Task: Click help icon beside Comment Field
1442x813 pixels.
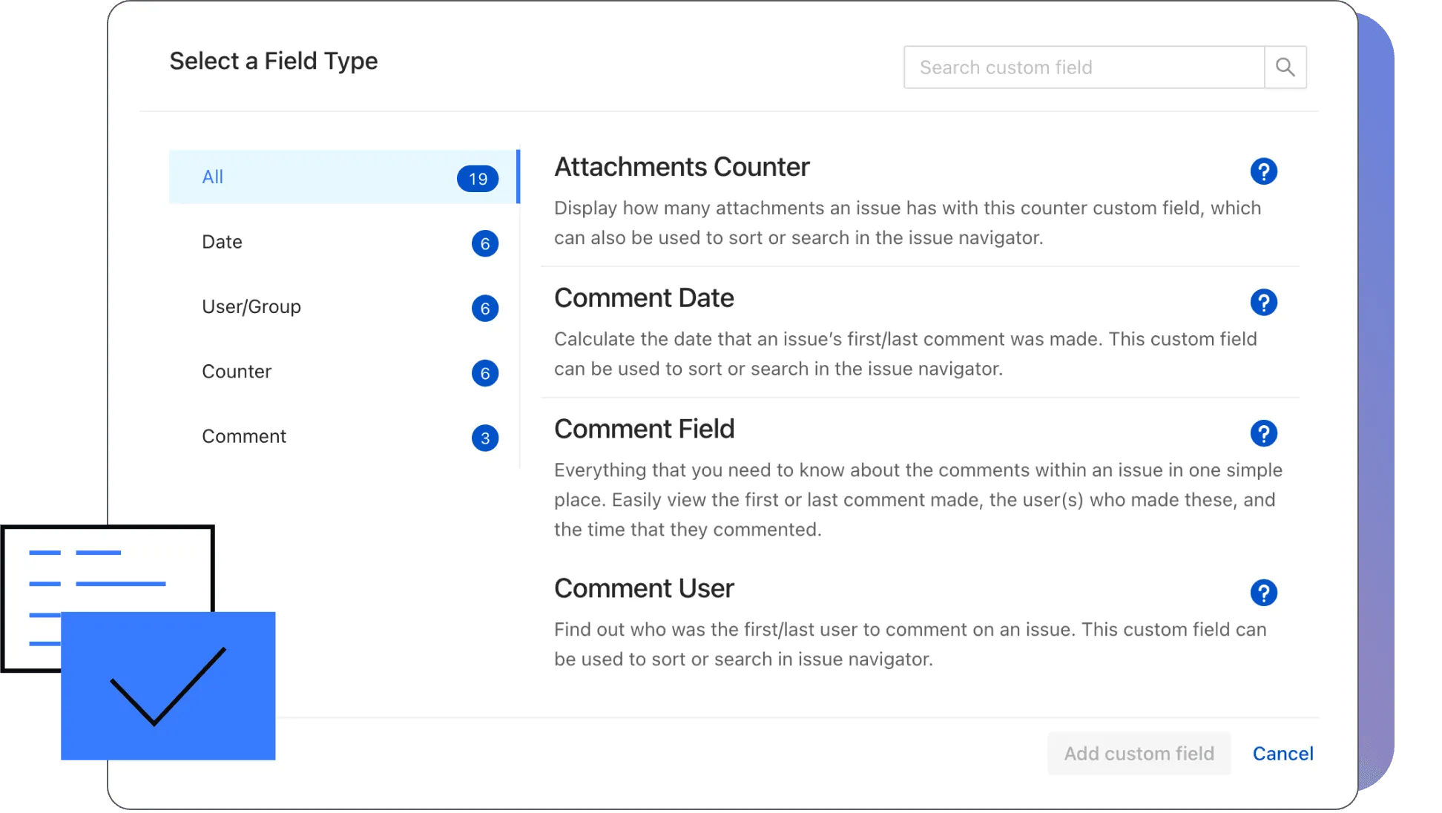Action: point(1263,433)
